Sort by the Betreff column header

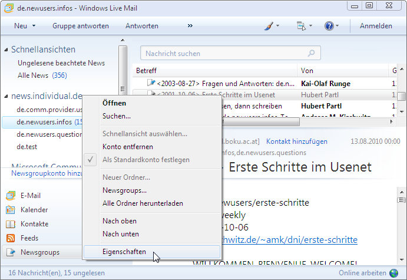coord(214,71)
